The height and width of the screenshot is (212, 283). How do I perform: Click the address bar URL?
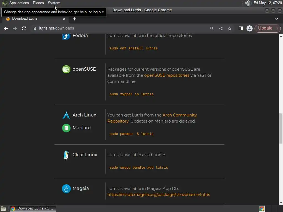(56, 28)
